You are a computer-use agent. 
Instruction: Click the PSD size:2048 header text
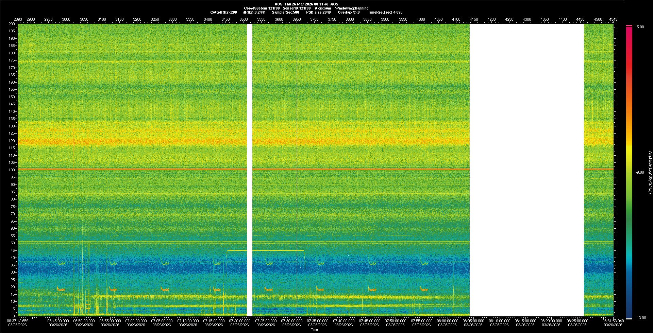[318, 12]
